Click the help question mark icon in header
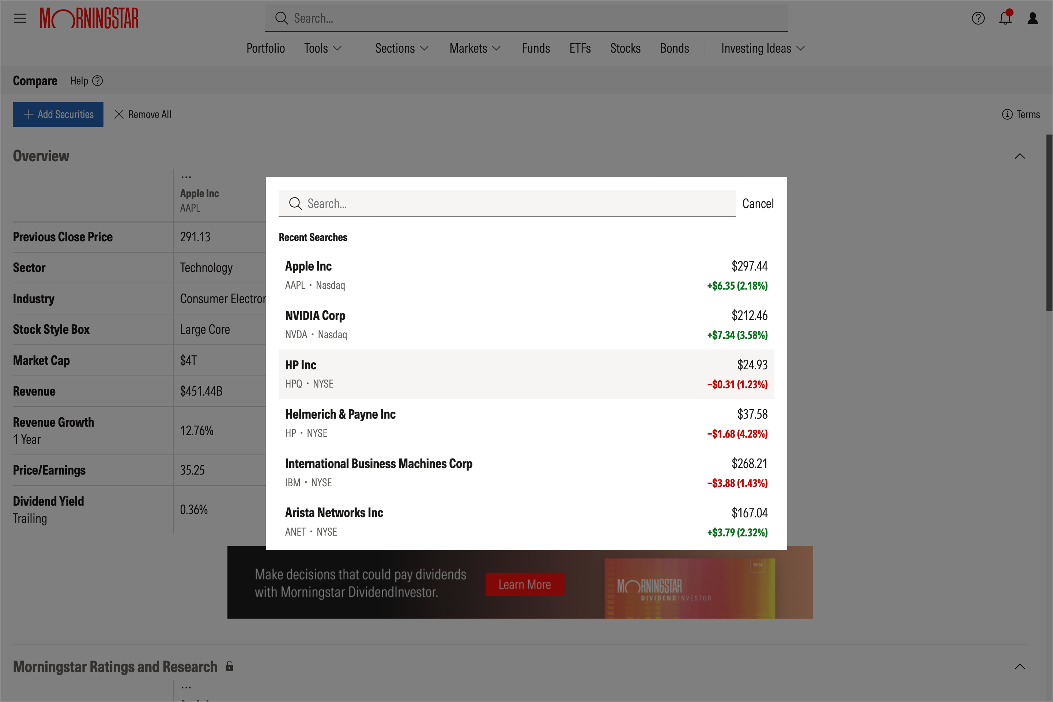 pyautogui.click(x=978, y=18)
